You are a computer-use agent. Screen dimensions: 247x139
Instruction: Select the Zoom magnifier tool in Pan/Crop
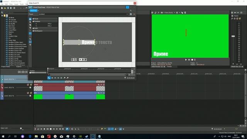click(30, 39)
